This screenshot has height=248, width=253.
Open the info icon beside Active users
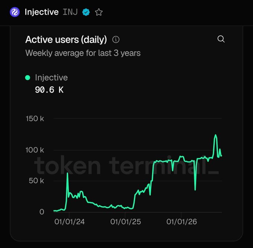(x=116, y=39)
